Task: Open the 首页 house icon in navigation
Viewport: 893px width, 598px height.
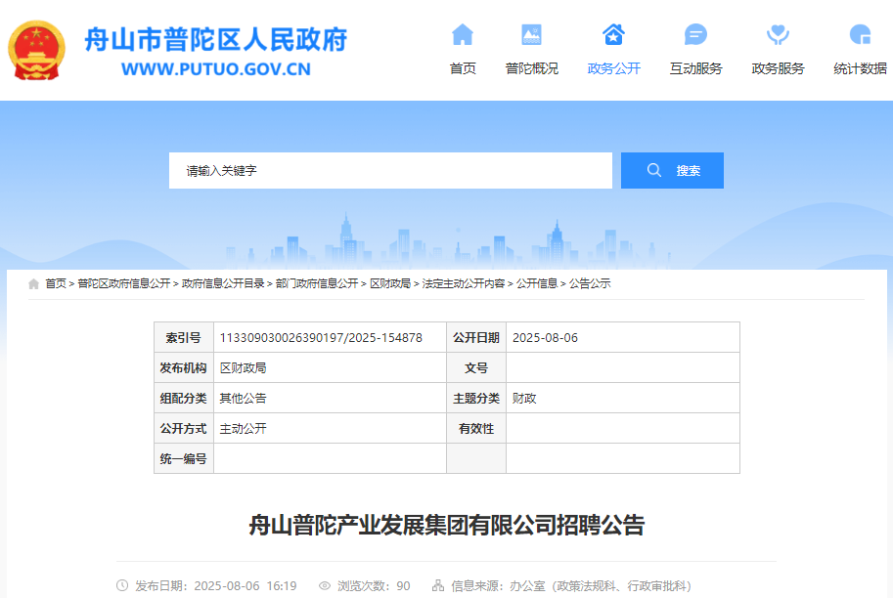Action: (463, 35)
